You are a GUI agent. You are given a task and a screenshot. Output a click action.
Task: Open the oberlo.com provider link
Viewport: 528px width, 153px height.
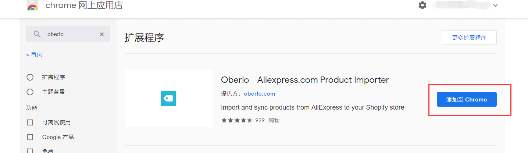[x=259, y=94]
